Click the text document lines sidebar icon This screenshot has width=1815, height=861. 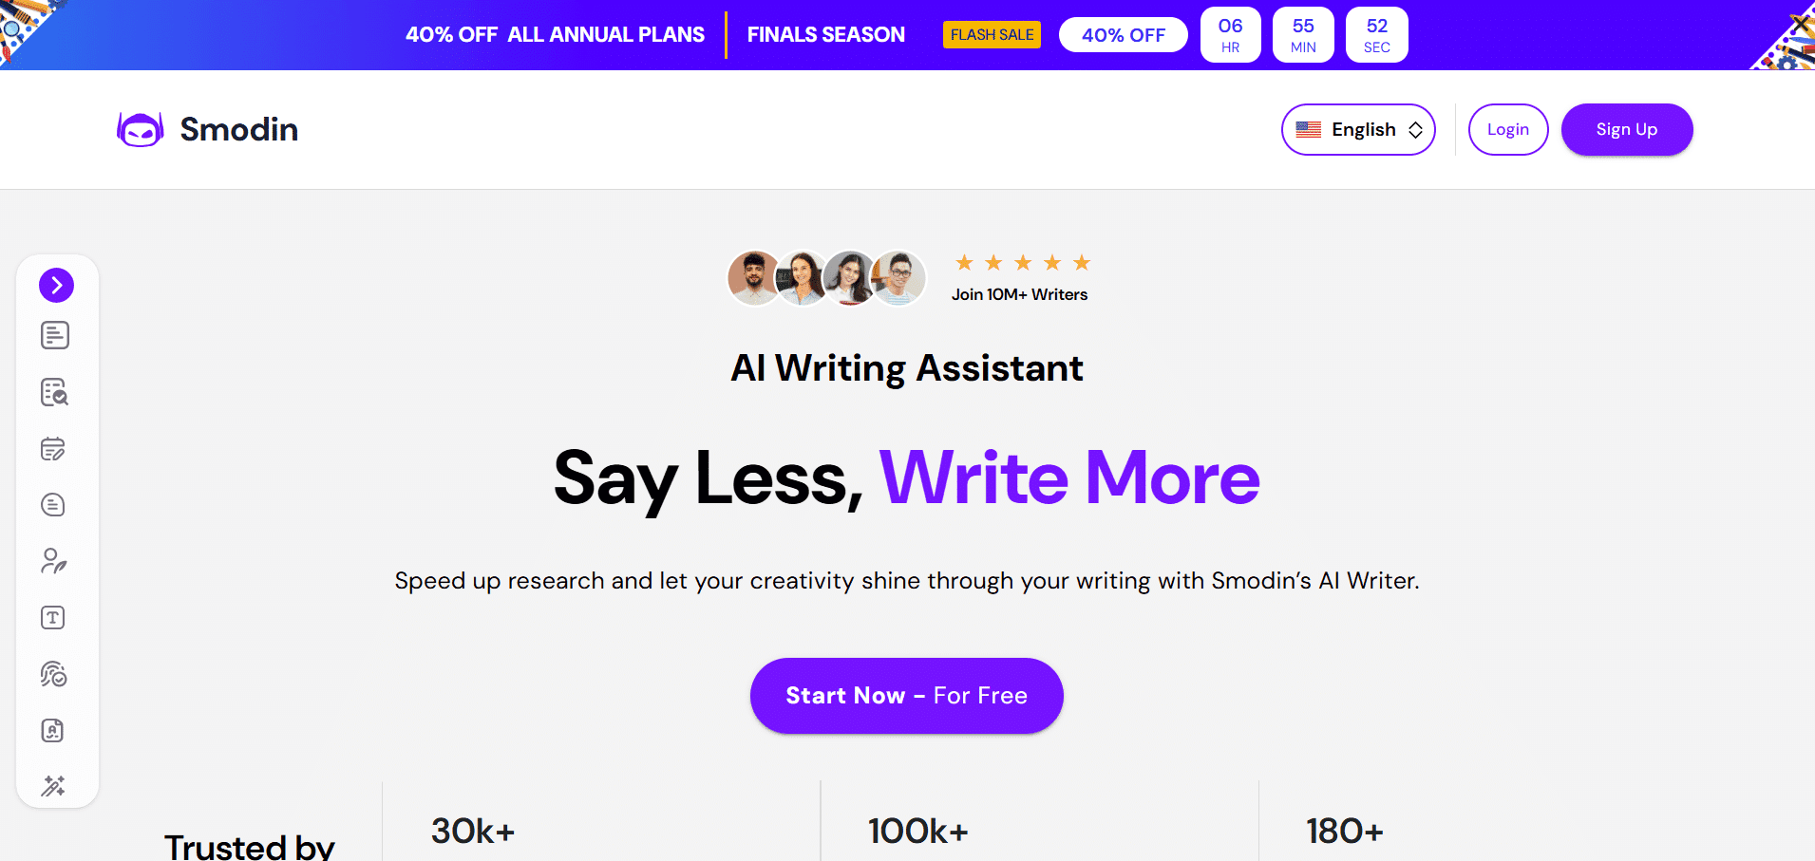point(54,335)
